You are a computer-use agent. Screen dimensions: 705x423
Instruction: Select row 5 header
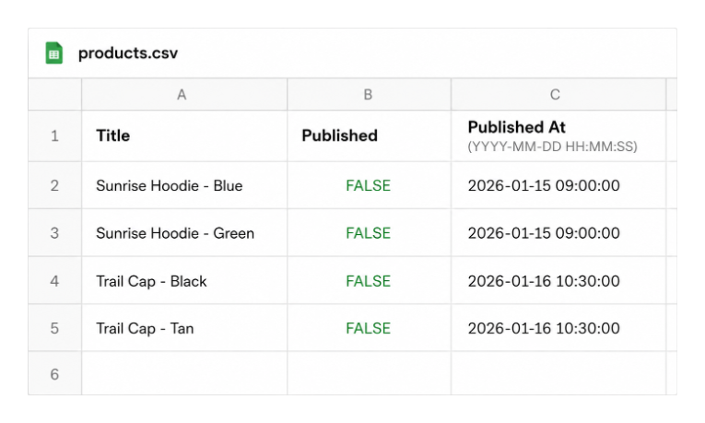click(x=55, y=328)
